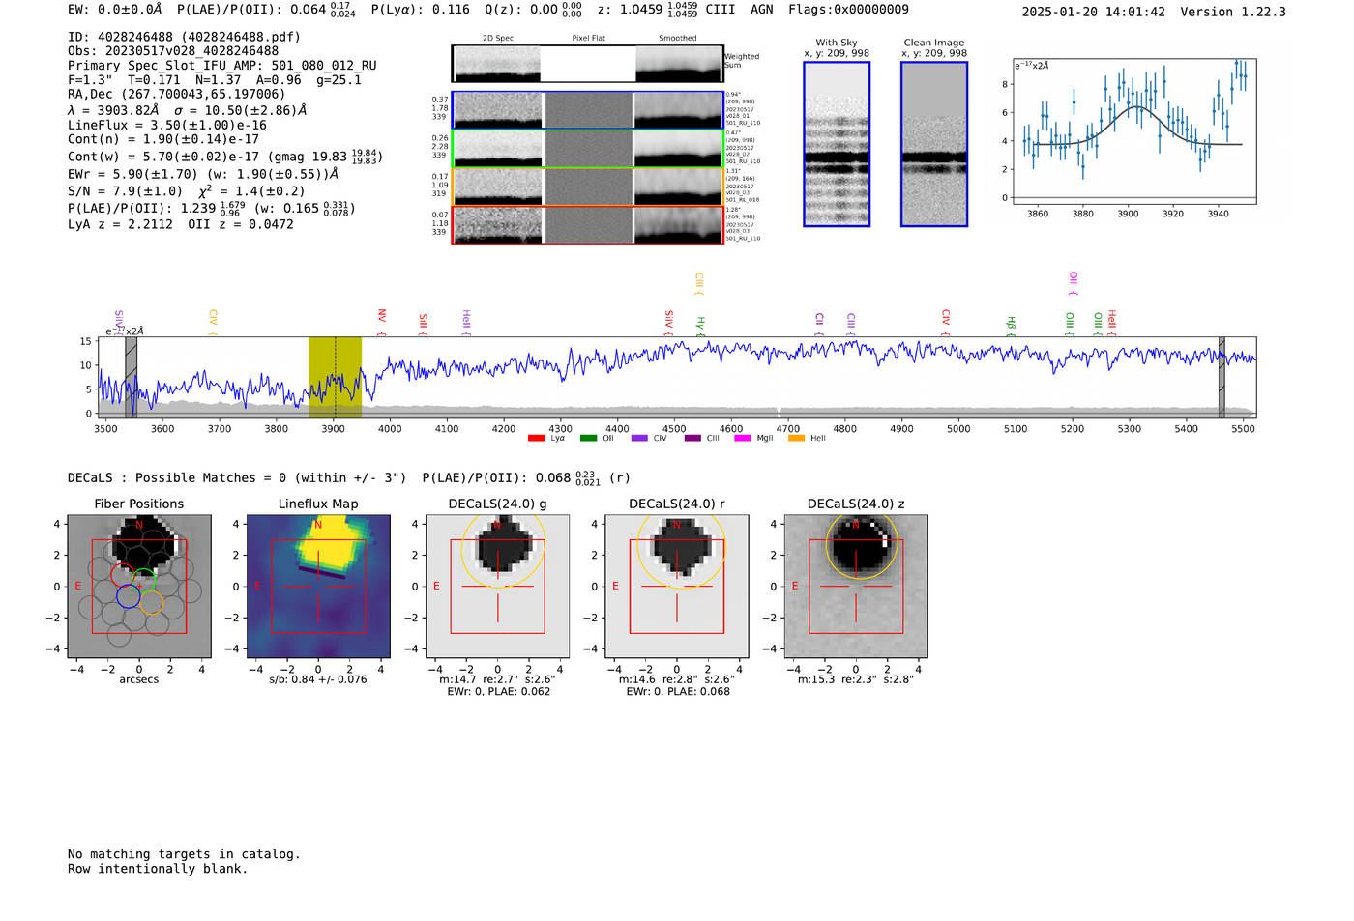Click the Hβ line label above spectrum

coord(1011,325)
